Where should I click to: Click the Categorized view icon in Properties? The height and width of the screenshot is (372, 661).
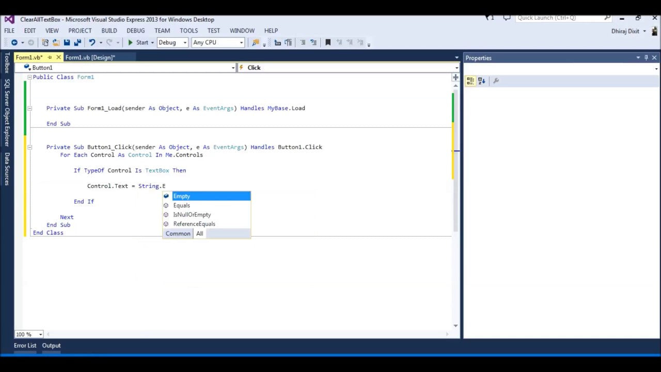pyautogui.click(x=470, y=81)
